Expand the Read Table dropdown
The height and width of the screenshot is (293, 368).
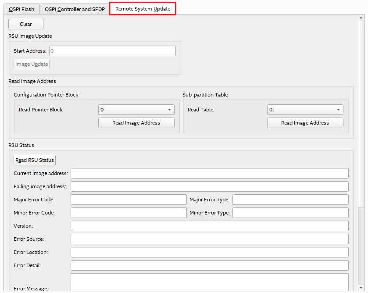coord(305,110)
